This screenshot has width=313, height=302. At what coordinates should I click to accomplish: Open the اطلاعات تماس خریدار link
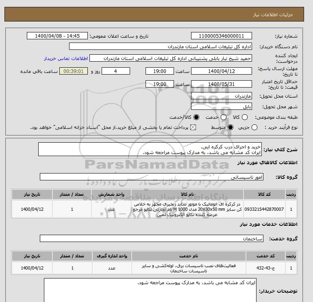[66, 58]
